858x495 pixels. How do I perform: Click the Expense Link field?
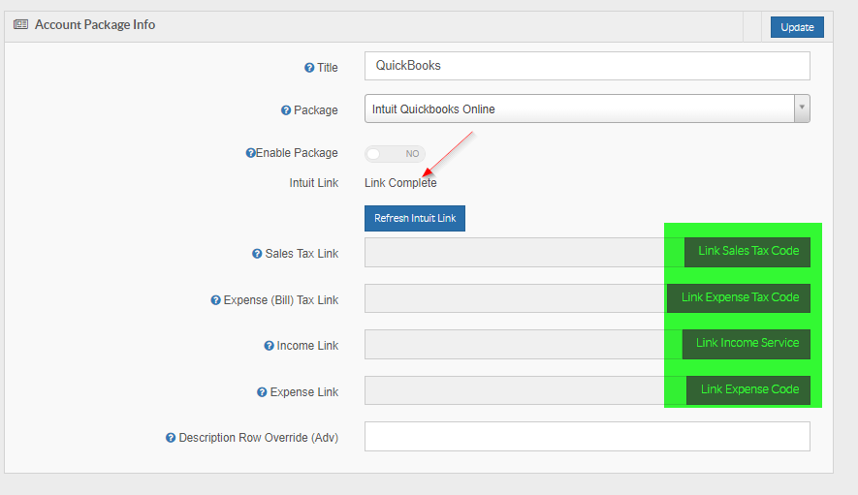pos(525,390)
